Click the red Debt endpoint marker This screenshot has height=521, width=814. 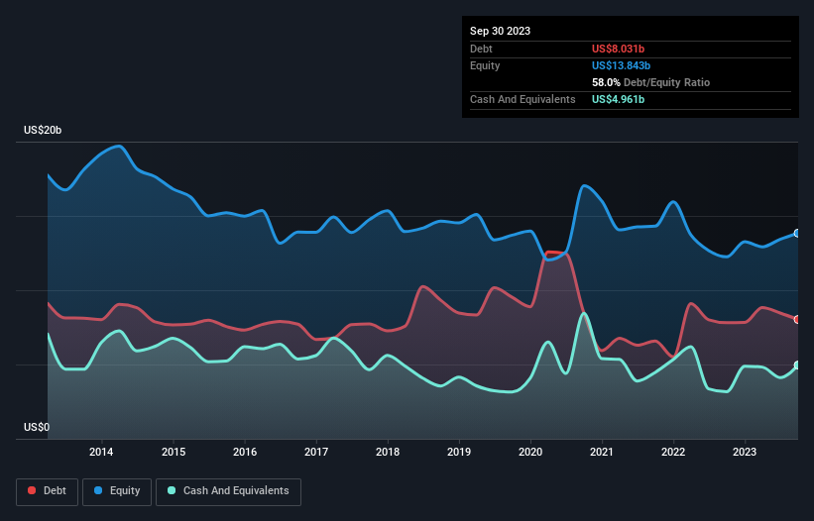(x=797, y=319)
